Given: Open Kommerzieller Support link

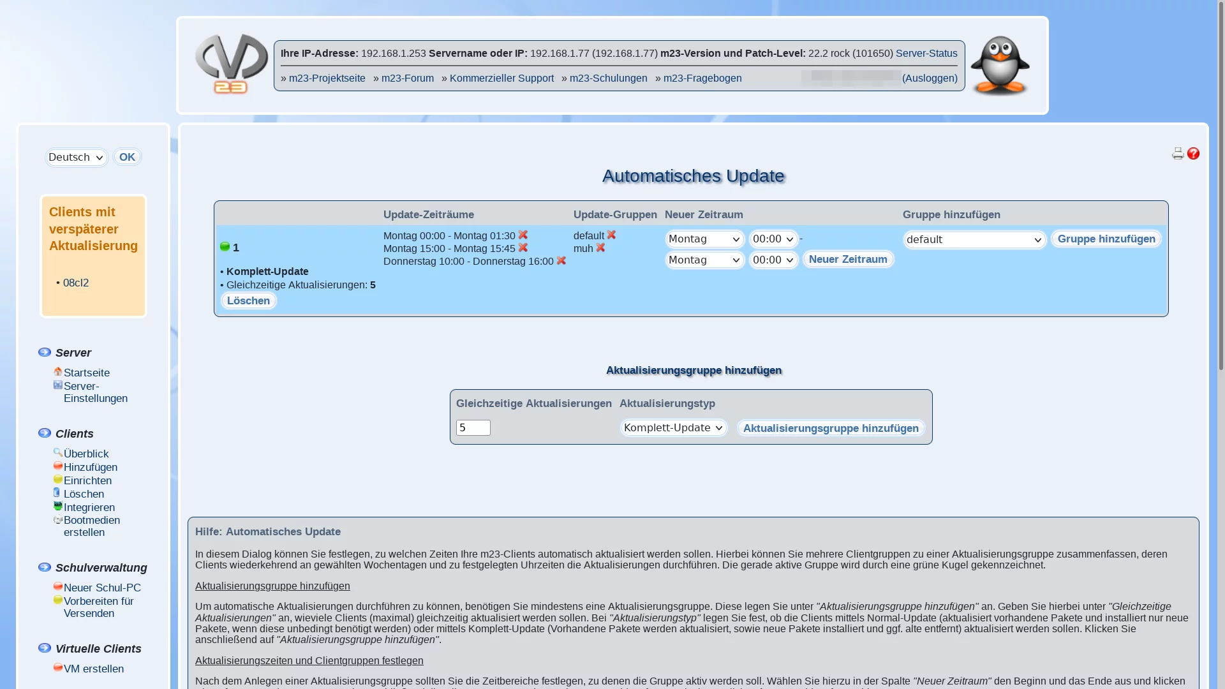Looking at the screenshot, I should [x=501, y=78].
